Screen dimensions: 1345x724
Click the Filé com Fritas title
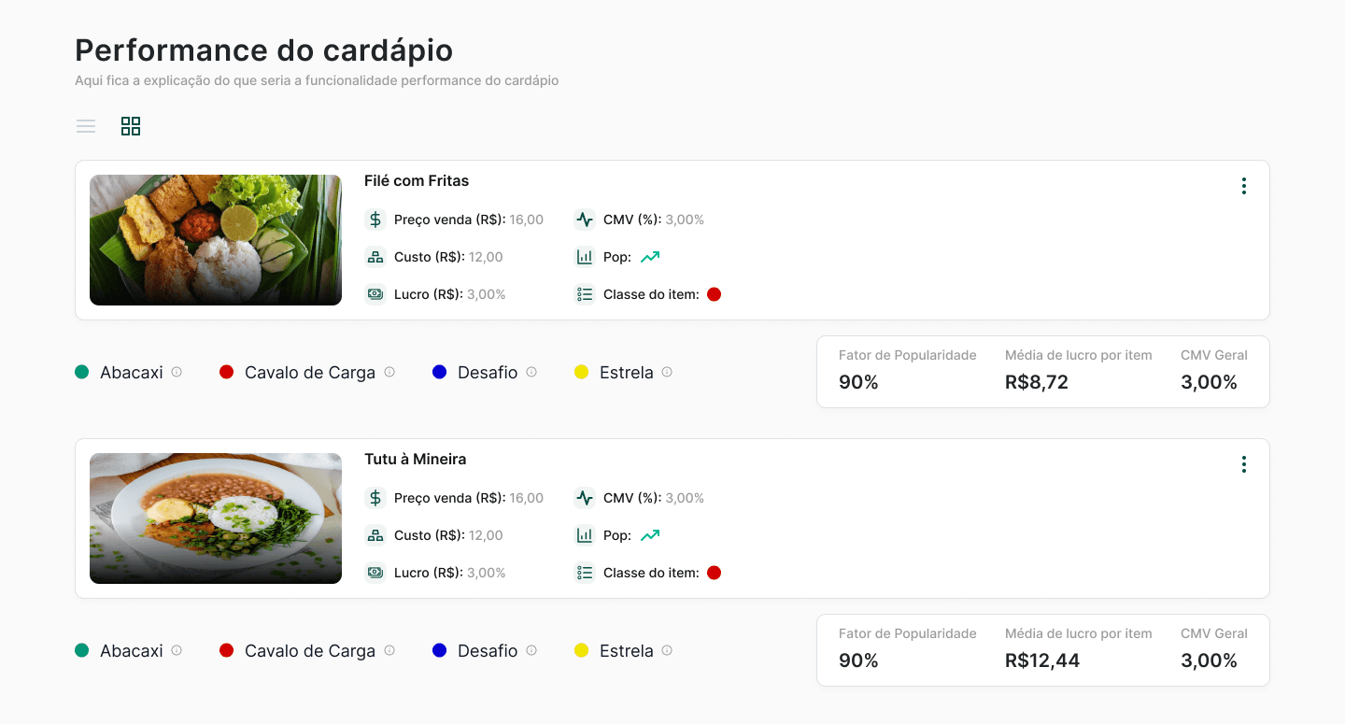(417, 180)
